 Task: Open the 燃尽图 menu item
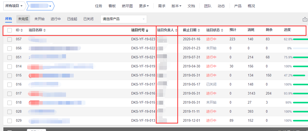point(127,6)
